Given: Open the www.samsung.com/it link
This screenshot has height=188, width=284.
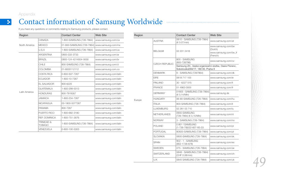Looking at the screenshot, I should [221, 104].
